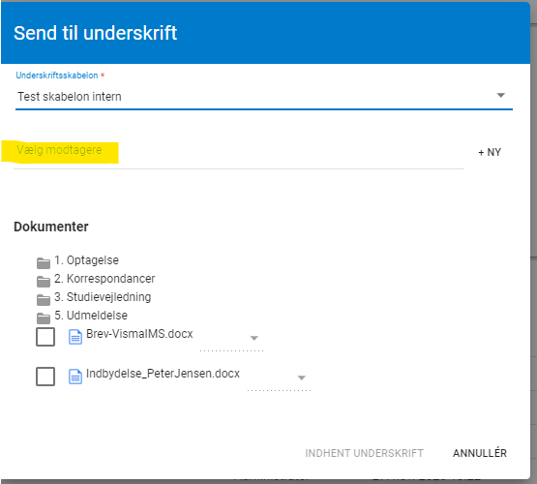Check the box for Indbydelse_PeterJensen.docx
Screen dimensions: 537x484
[45, 377]
